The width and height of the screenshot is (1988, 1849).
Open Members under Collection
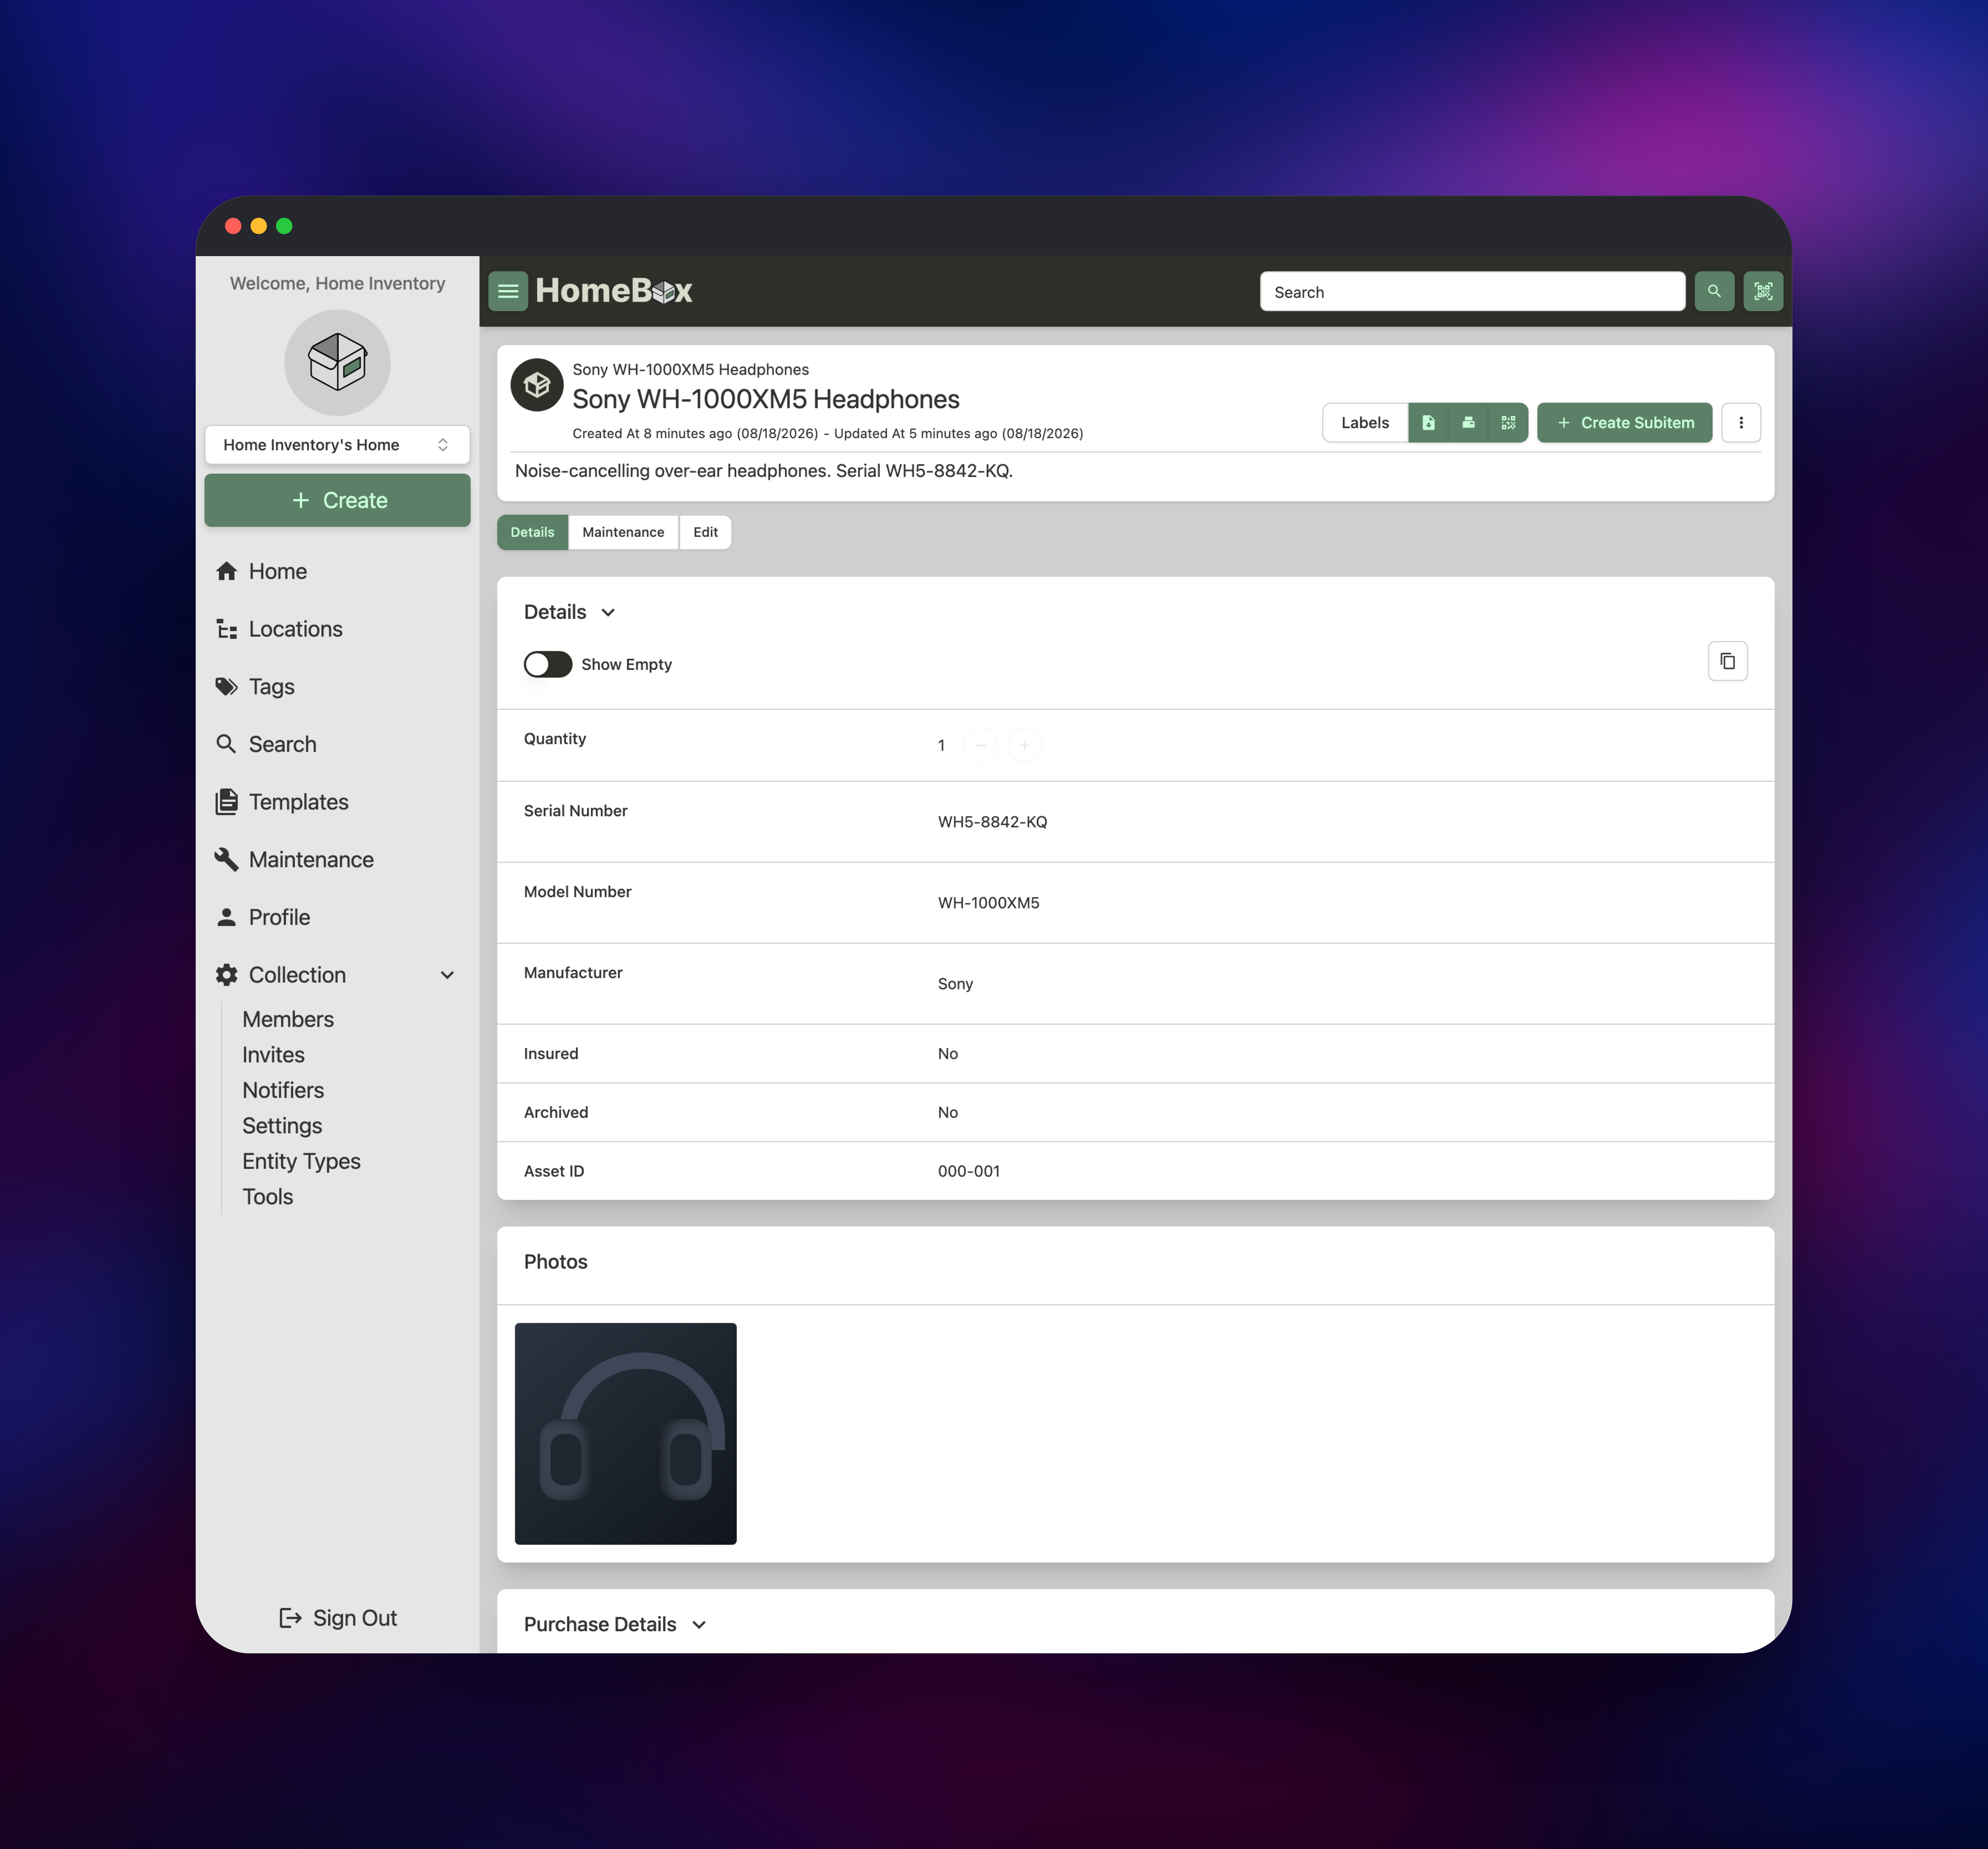pos(288,1019)
